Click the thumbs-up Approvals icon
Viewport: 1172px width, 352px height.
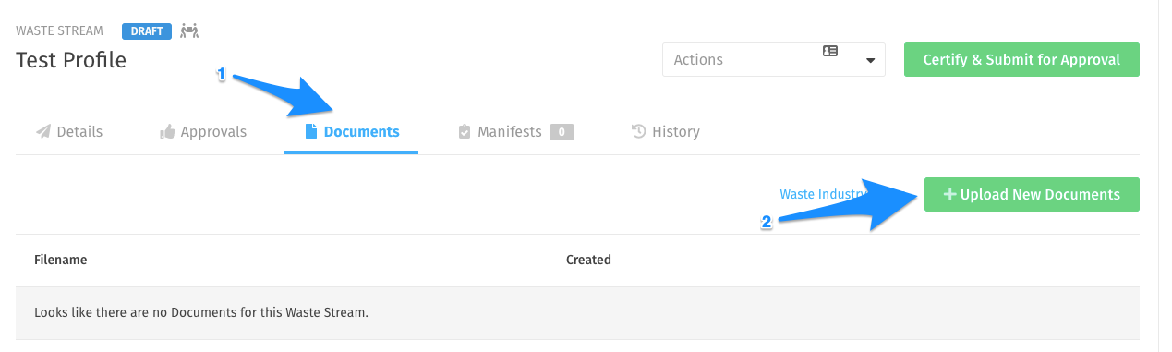pos(167,132)
